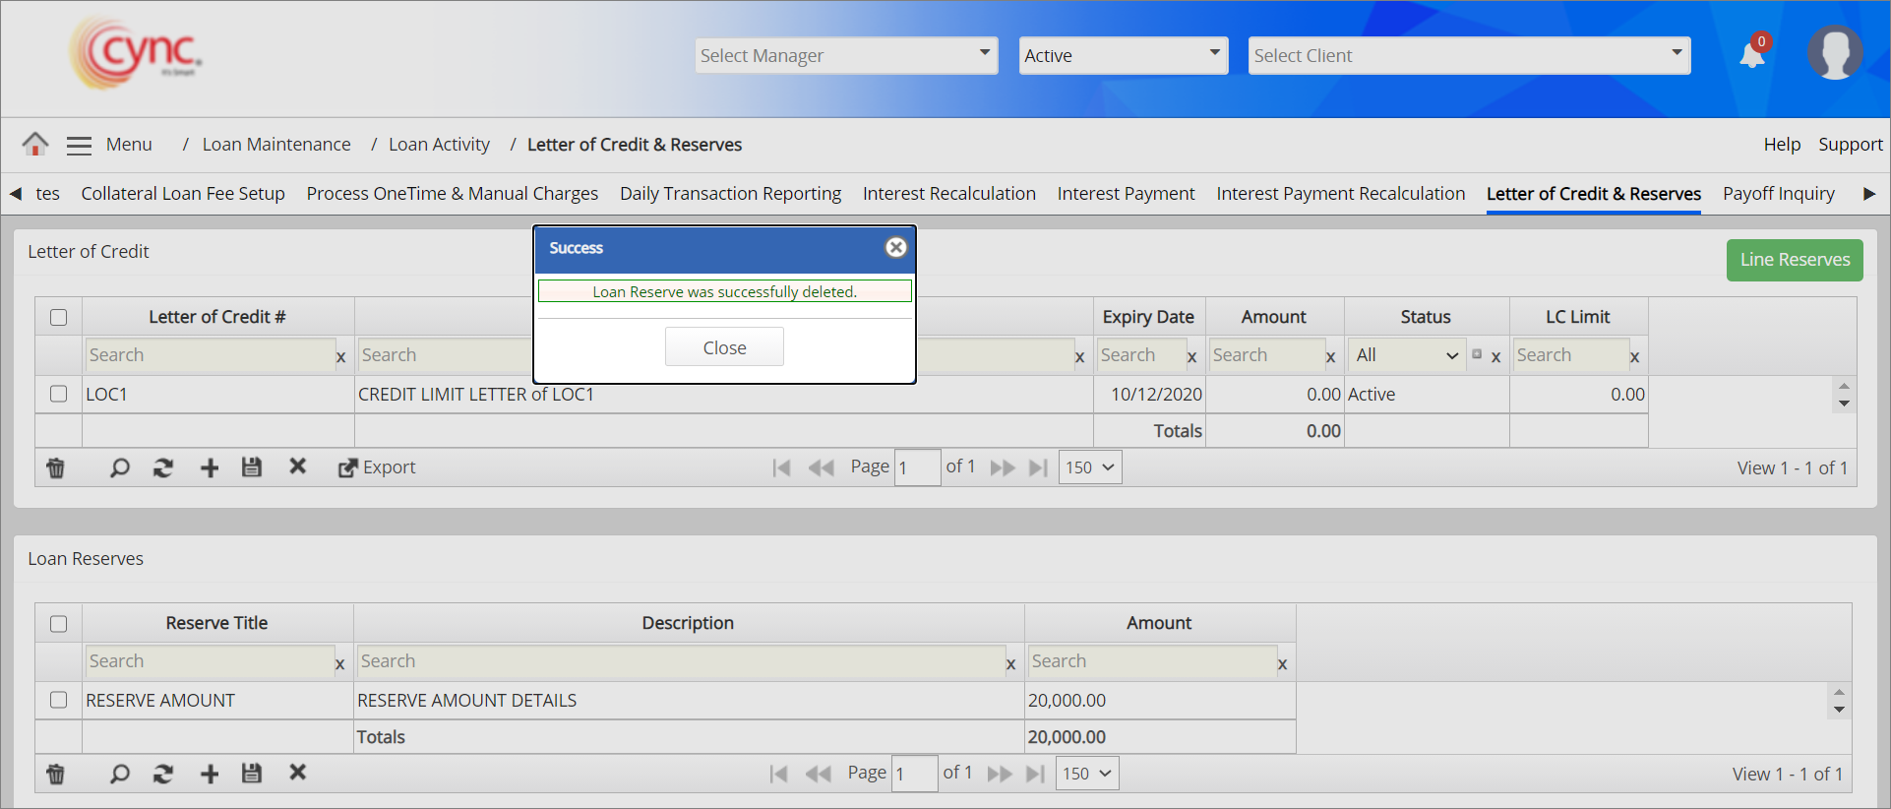
Task: Refresh the Loan Reserves grid
Action: (x=163, y=775)
